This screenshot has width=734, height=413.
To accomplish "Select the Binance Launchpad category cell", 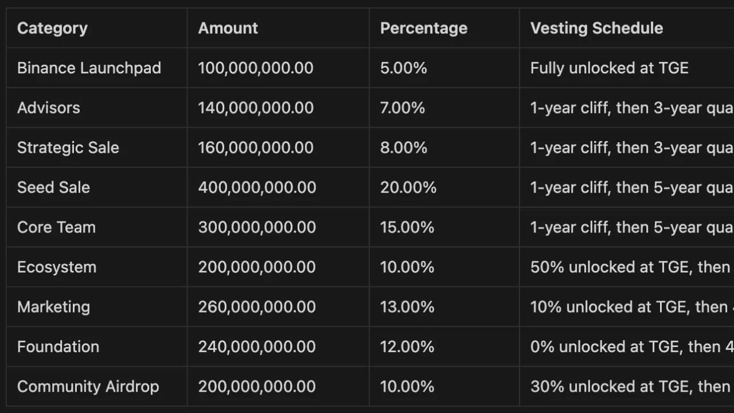I will coord(89,68).
